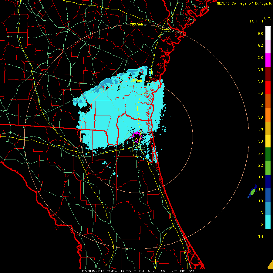Click the 66 legend value
The height and width of the screenshot is (273, 273).
click(261, 34)
